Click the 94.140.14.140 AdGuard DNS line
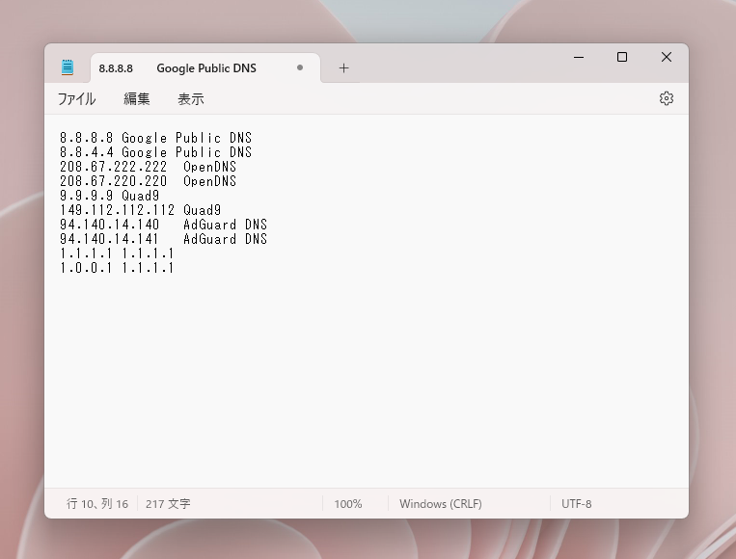The height and width of the screenshot is (559, 736). pyautogui.click(x=163, y=225)
